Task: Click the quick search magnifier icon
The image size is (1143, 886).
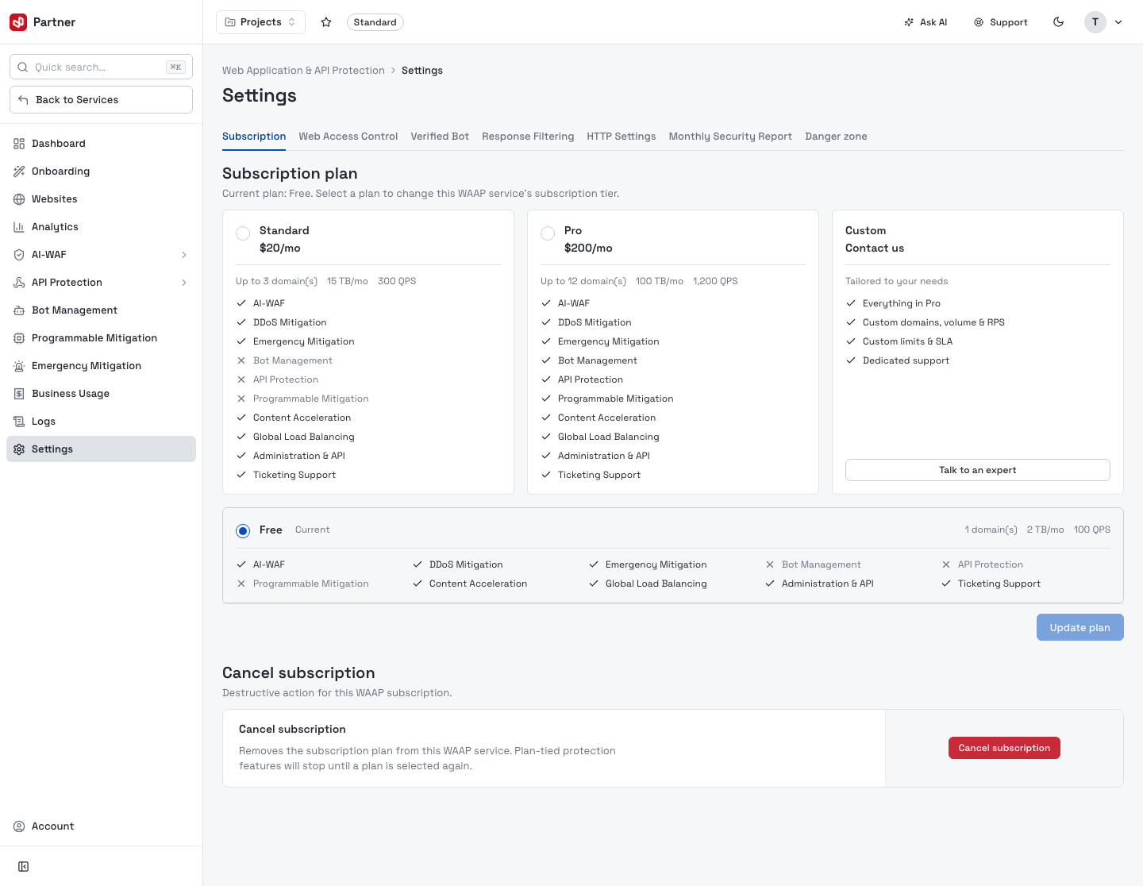Action: click(x=23, y=67)
